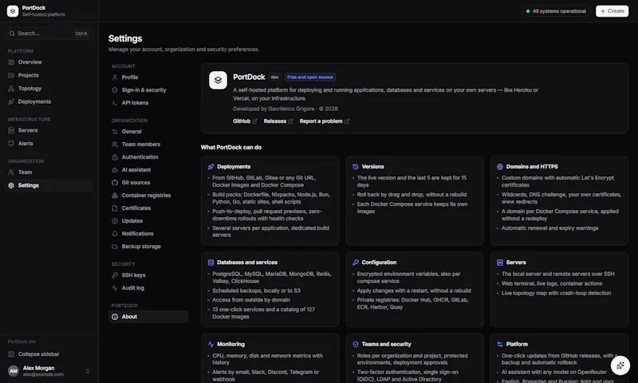Screen dimensions: 638x383
Task: Open the API tokens settings
Action: click(x=148, y=103)
